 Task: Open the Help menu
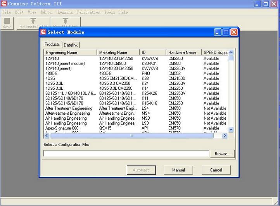coord(124,12)
